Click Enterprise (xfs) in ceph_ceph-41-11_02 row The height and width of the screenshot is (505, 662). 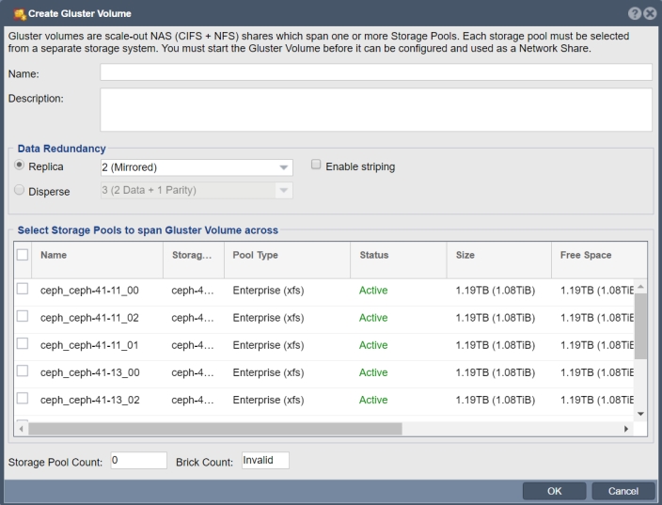[x=268, y=318]
